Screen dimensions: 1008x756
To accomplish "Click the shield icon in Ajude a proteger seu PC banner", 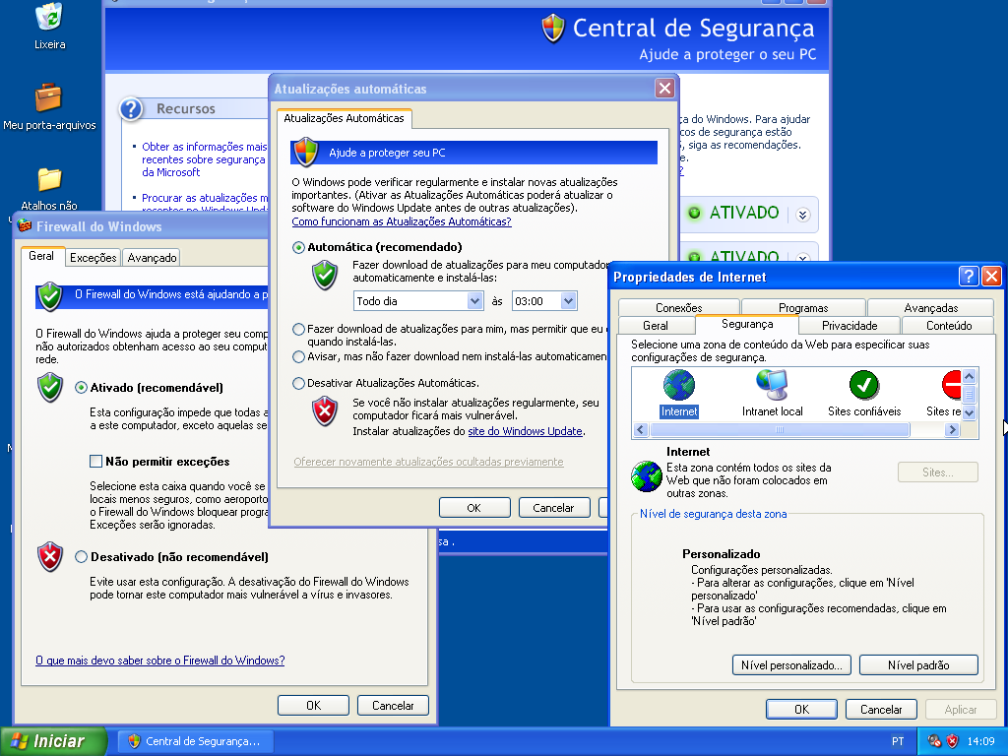I will click(x=306, y=153).
